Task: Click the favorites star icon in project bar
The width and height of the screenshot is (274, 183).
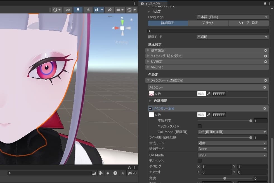Action: click(123, 173)
